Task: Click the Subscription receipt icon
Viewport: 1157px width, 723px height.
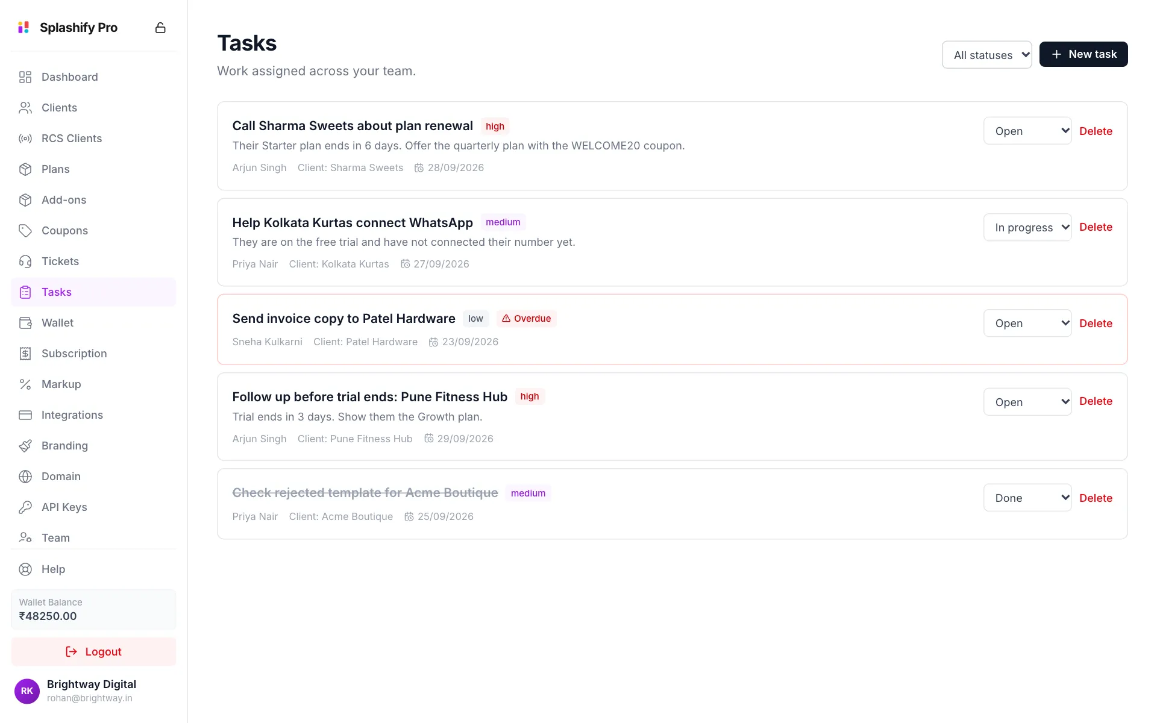Action: coord(25,354)
